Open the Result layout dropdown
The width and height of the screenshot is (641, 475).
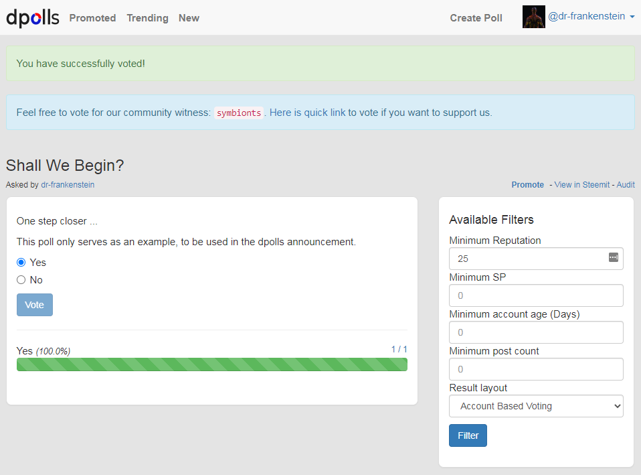pyautogui.click(x=536, y=406)
